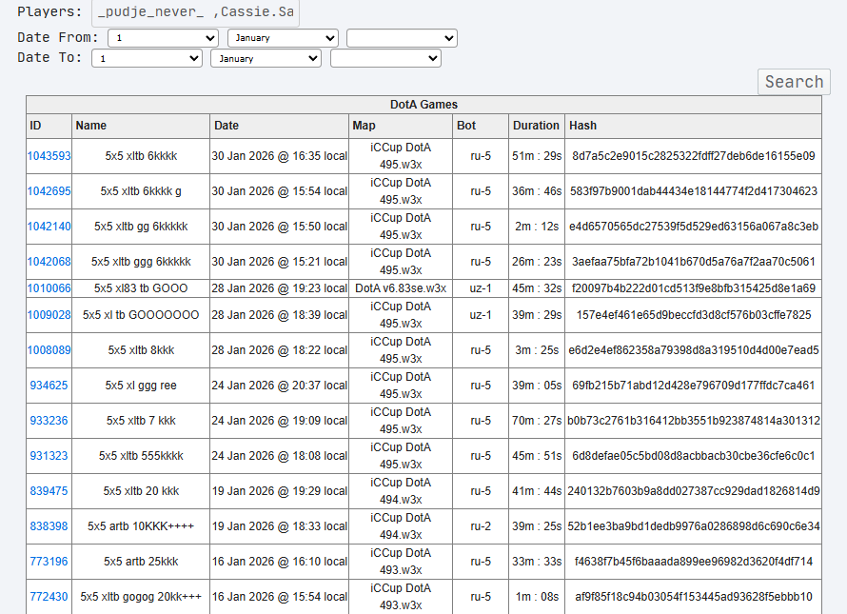This screenshot has height=614, width=847.
Task: Click the DotA Games table title
Action: 424,105
